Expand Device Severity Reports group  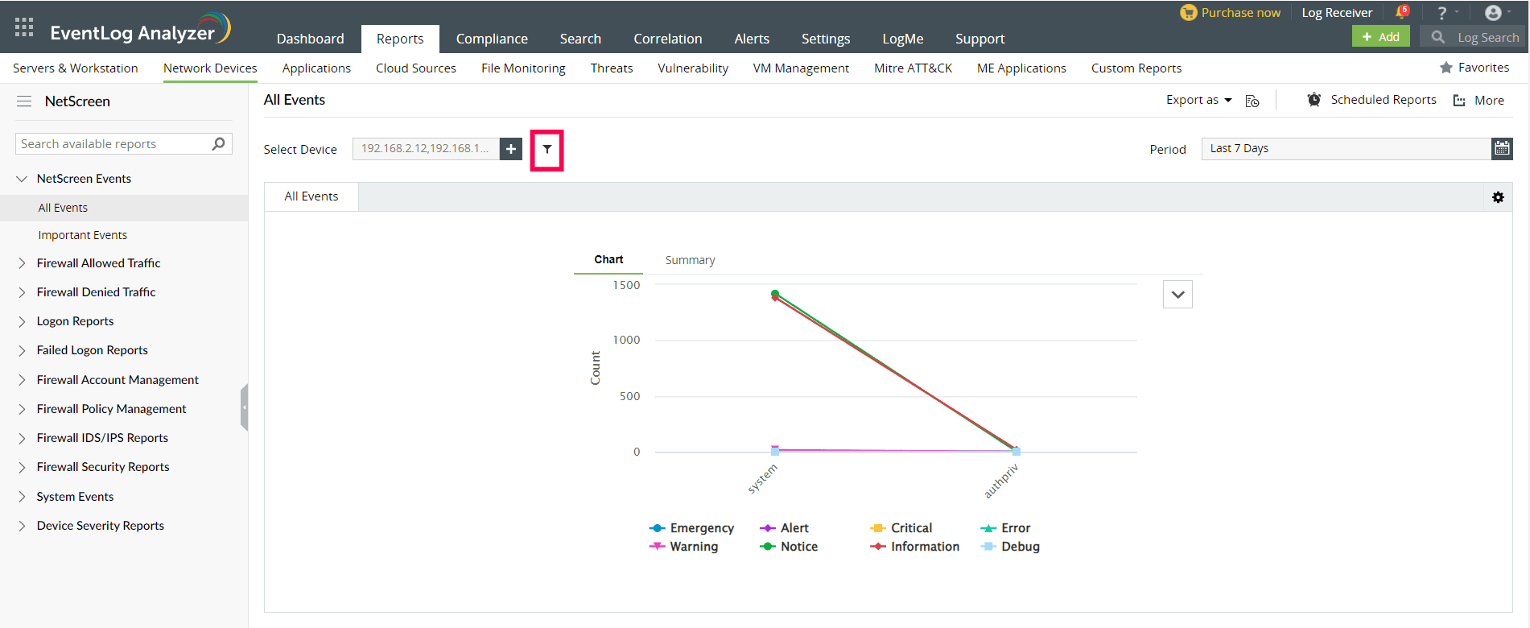(x=22, y=526)
